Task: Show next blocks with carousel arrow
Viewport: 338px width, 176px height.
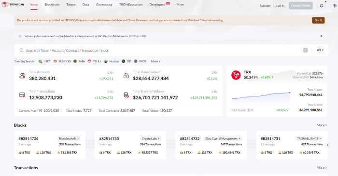Action: tap(327, 145)
